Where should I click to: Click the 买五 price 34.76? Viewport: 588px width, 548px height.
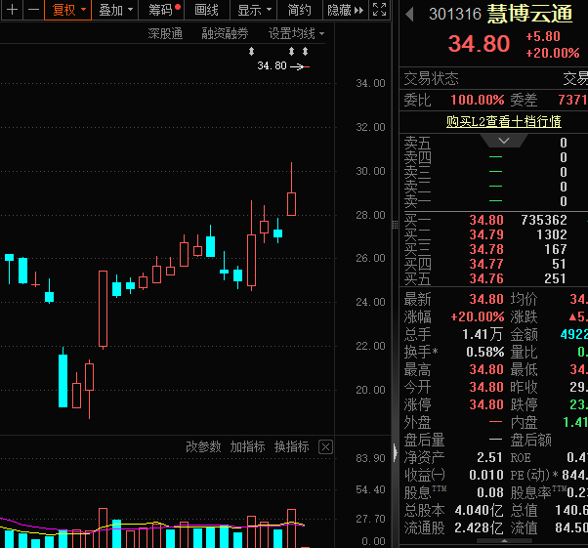tap(486, 278)
